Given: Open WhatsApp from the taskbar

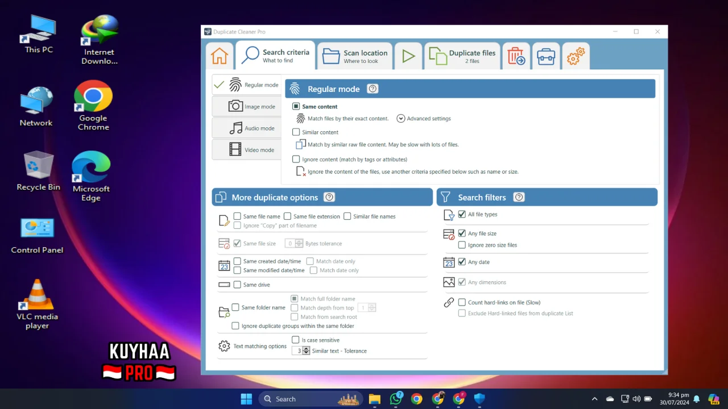Looking at the screenshot, I should 396,399.
